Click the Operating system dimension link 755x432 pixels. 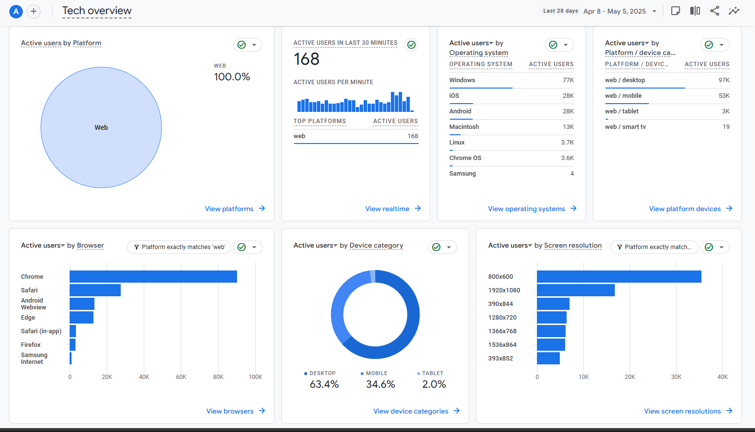pyautogui.click(x=478, y=53)
